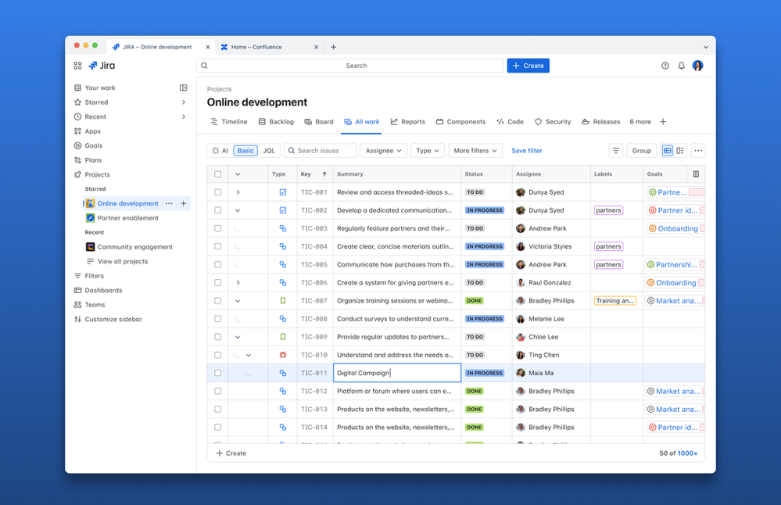The width and height of the screenshot is (781, 505).
Task: Switch to Basic search mode
Action: coord(245,150)
